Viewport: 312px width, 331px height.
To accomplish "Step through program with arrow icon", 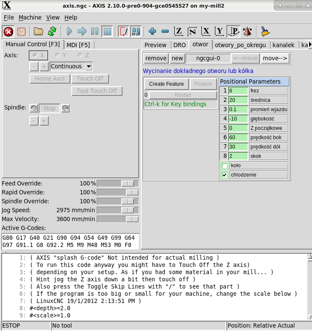I will click(82, 32).
